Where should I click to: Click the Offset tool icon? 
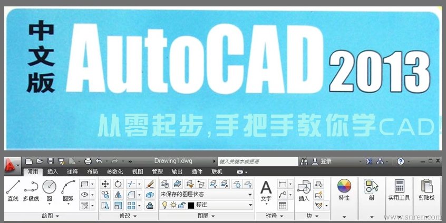(150, 206)
